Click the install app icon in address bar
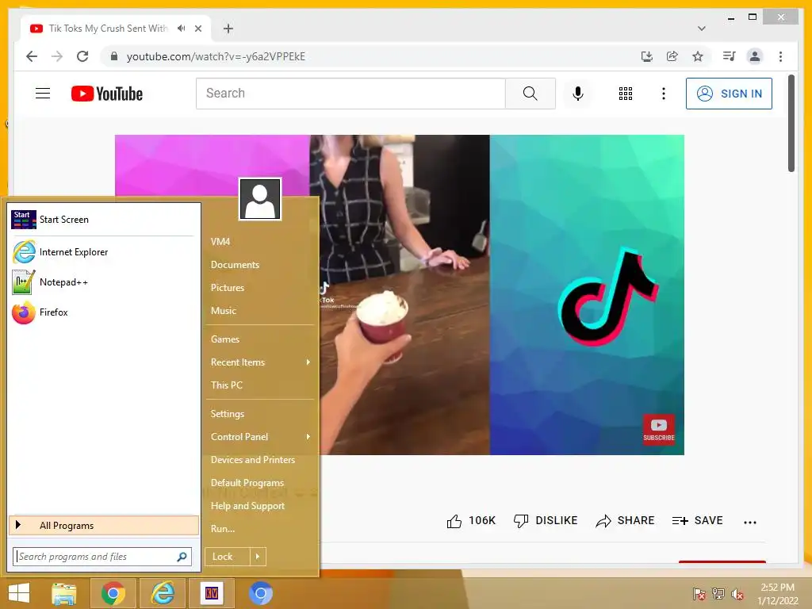The height and width of the screenshot is (609, 812). (x=647, y=56)
